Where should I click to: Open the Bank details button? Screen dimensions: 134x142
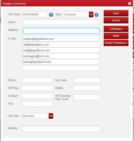116,36
